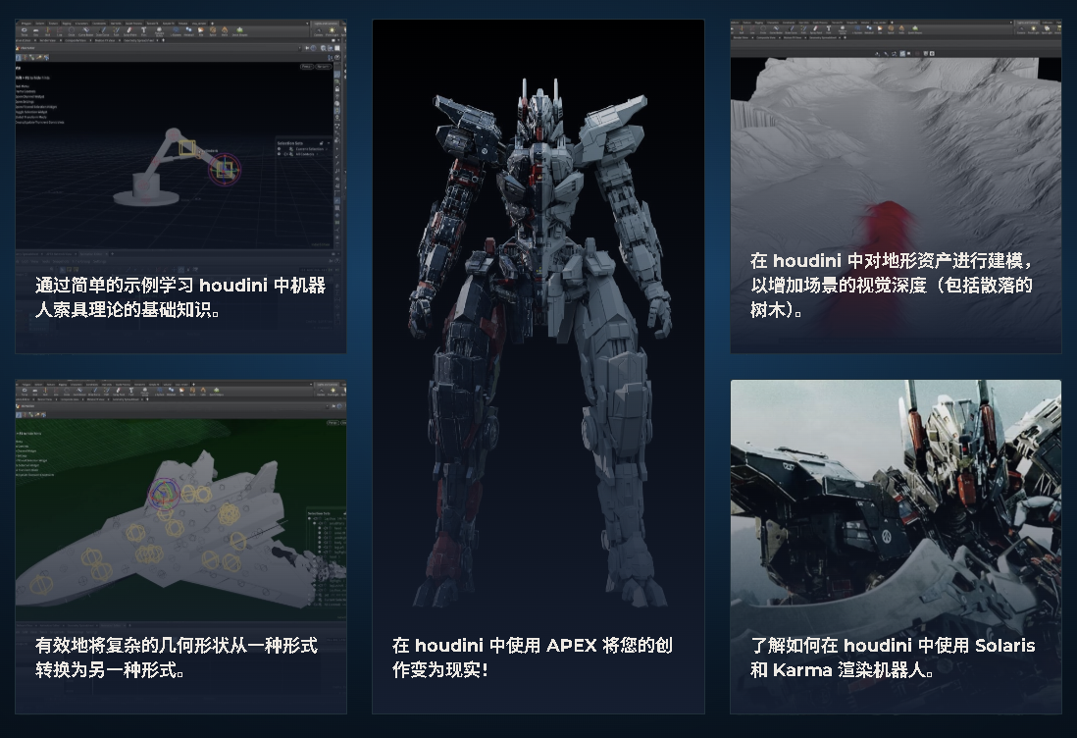Open the Solaris and Karma rendered robot card
Screen dimensions: 1077x738
coord(896,547)
